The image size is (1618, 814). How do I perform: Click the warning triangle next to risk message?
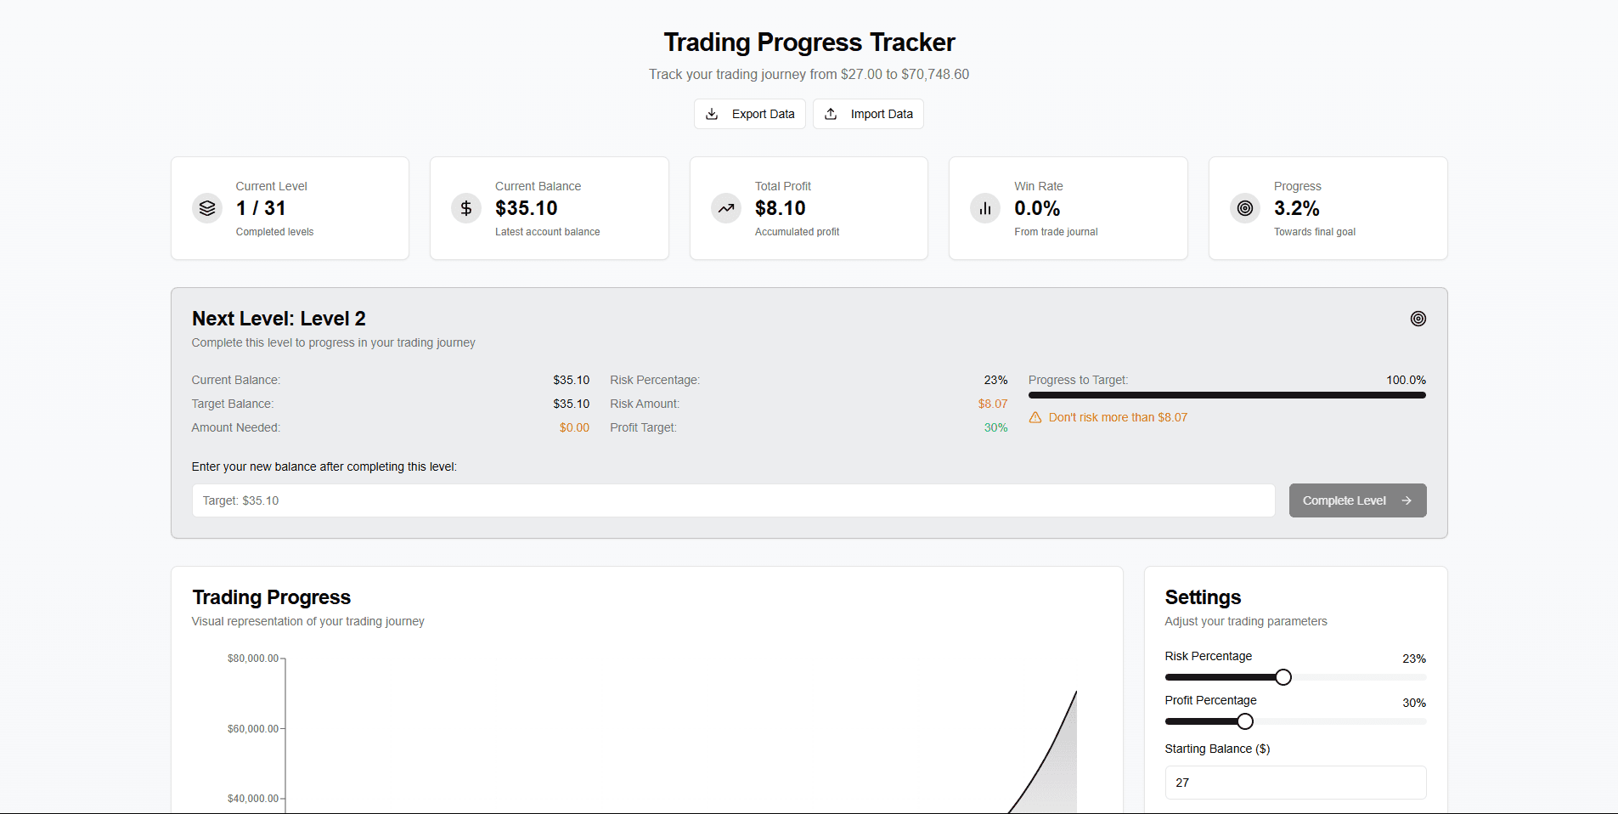1035,417
